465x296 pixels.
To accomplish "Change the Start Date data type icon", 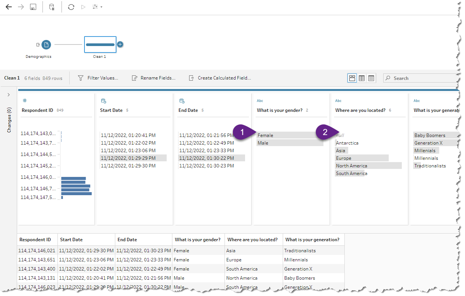I will click(x=103, y=101).
